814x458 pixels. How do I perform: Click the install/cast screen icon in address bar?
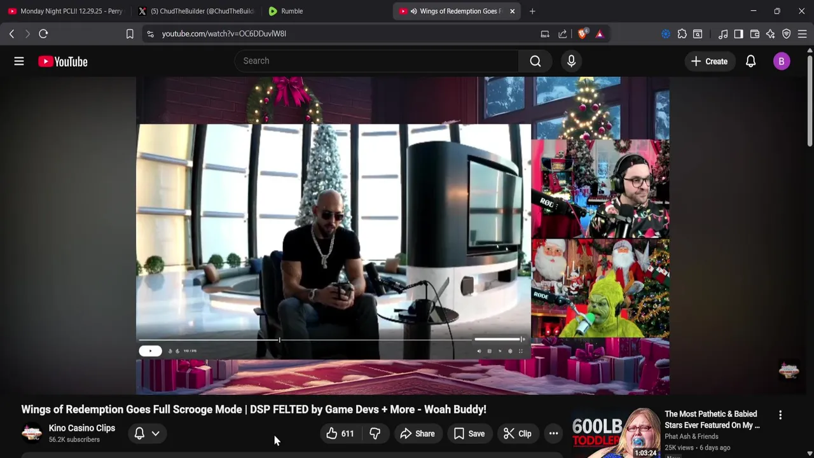coord(545,34)
